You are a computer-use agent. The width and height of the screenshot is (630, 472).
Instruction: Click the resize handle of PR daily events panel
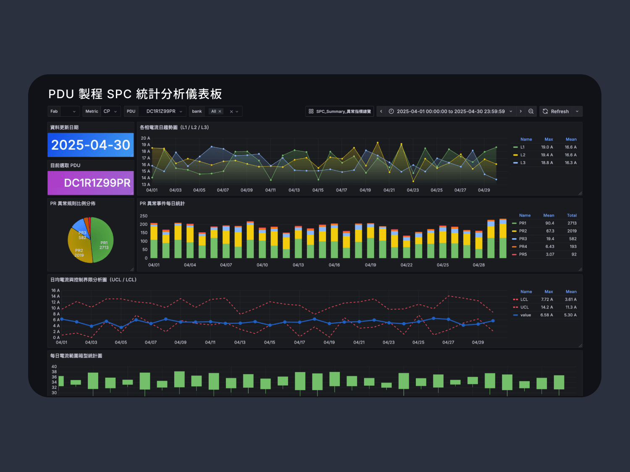click(580, 269)
